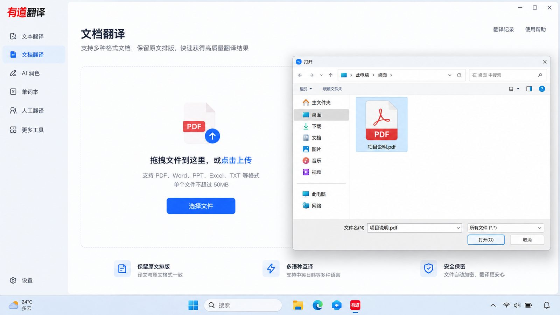Toggle the preview pane icon
The height and width of the screenshot is (315, 560).
point(529,89)
